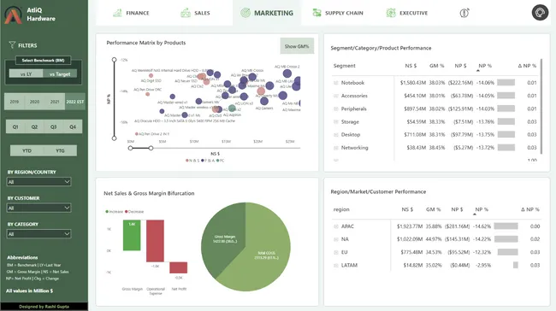The image size is (556, 311).
Task: Expand the NA region row
Action: pyautogui.click(x=336, y=239)
